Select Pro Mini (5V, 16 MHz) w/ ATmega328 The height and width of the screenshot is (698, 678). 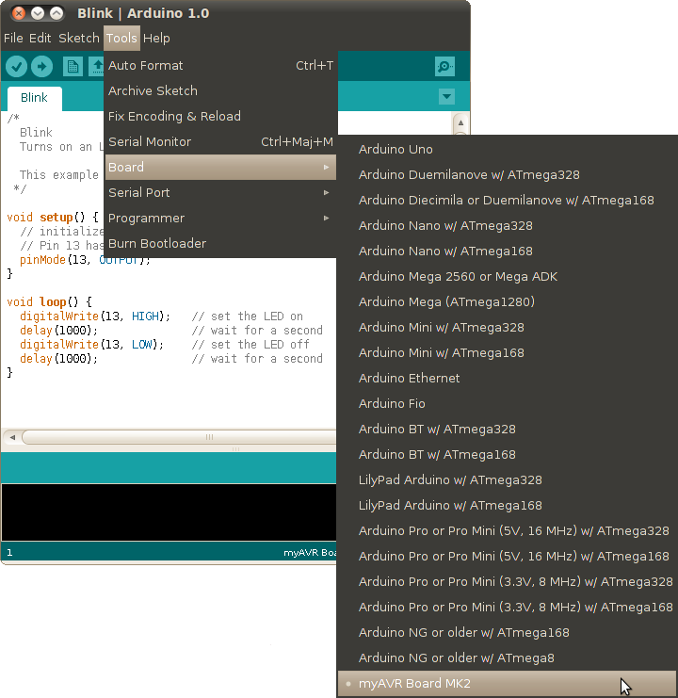pos(508,530)
